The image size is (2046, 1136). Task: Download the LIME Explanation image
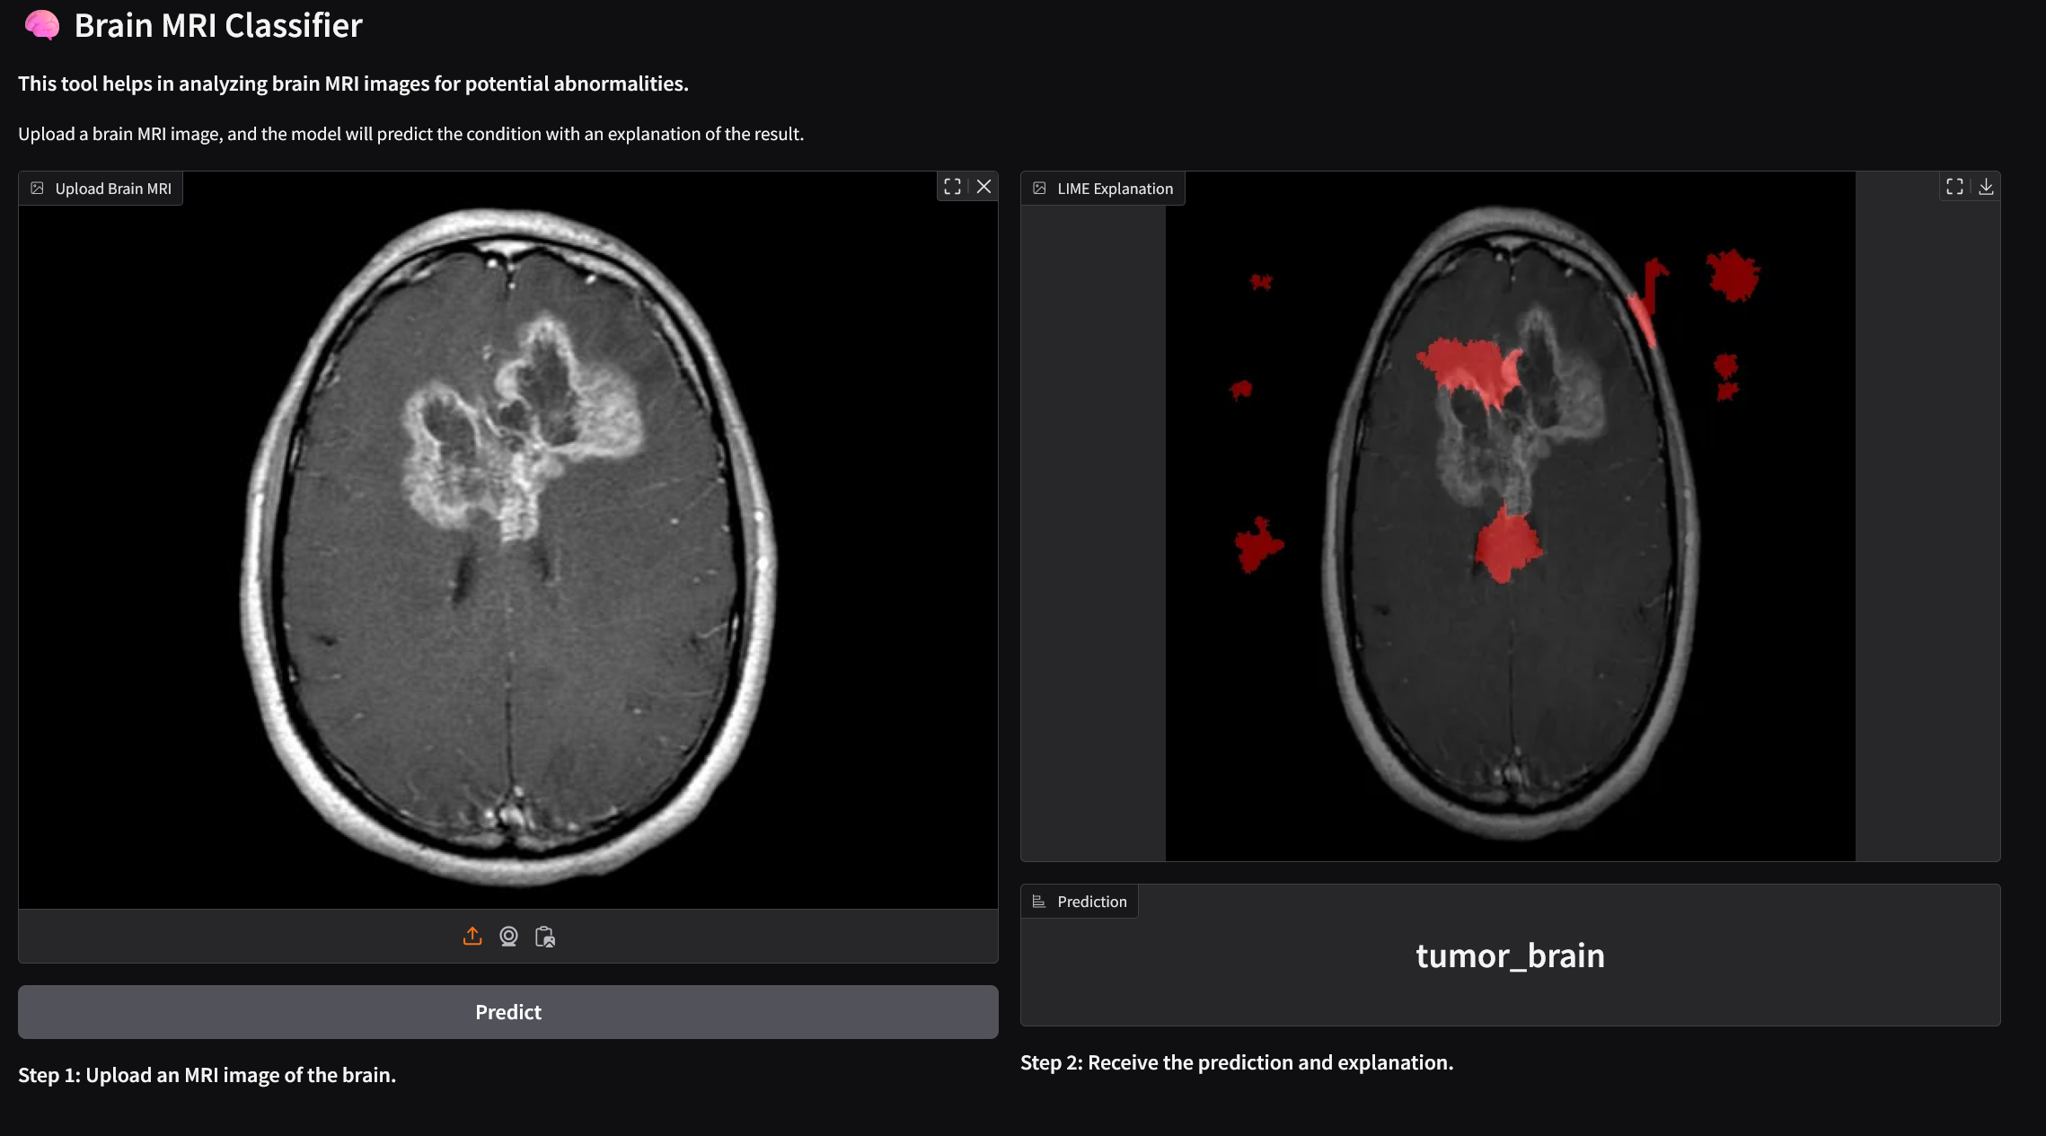pos(1986,187)
